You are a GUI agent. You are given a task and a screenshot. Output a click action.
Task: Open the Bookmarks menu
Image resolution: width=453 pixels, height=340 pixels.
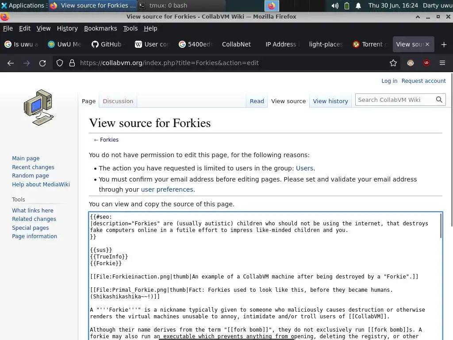100,28
